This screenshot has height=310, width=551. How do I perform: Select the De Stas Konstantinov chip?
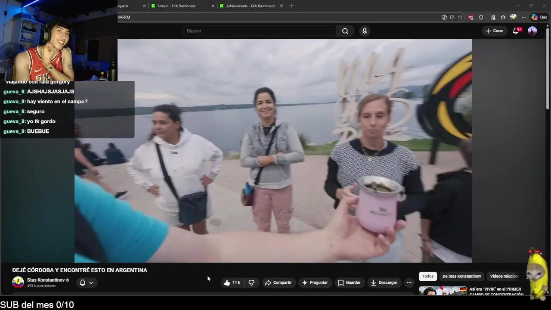[x=461, y=276]
